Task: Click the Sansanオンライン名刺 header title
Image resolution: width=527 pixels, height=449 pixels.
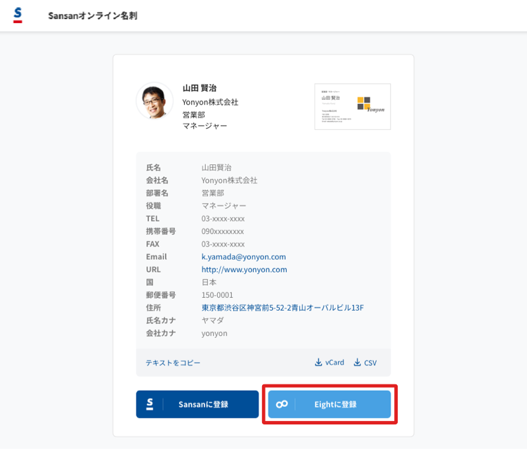Action: click(x=93, y=15)
